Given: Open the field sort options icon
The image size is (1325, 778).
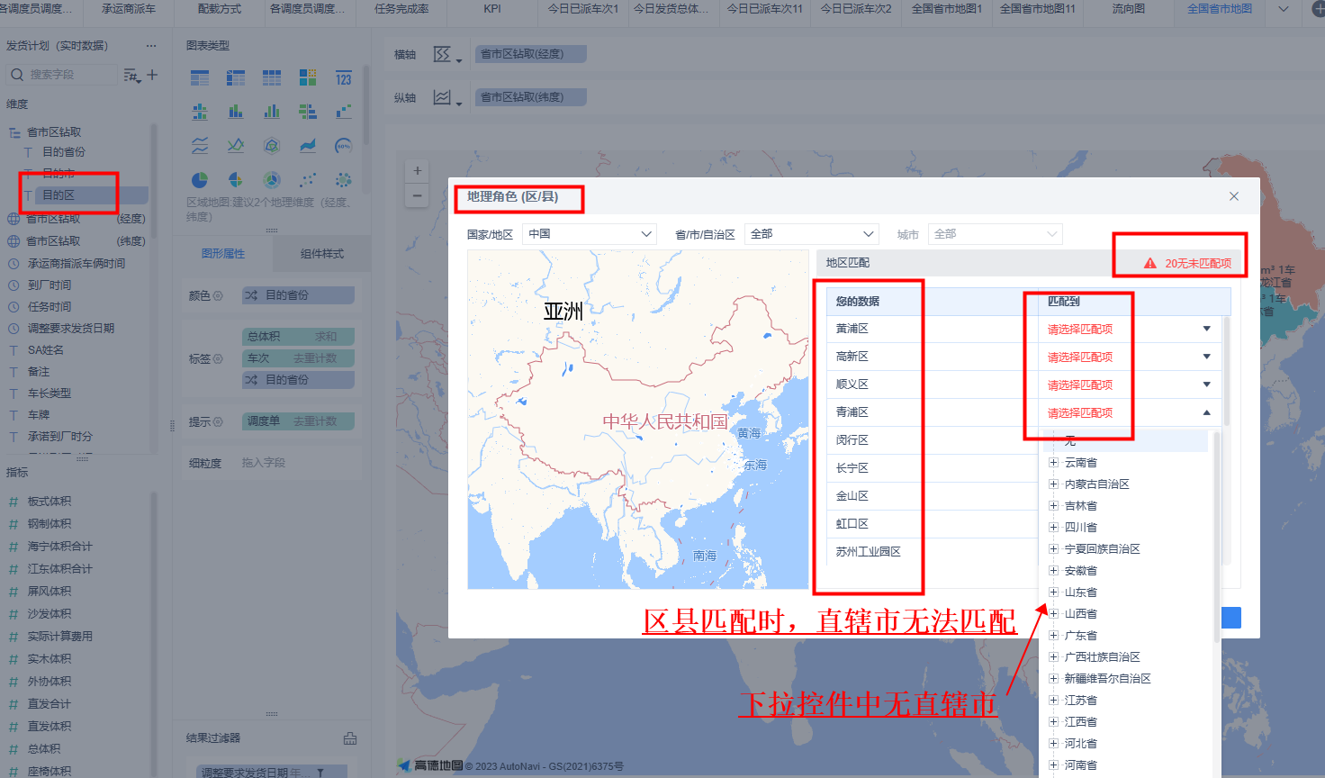Looking at the screenshot, I should point(131,75).
